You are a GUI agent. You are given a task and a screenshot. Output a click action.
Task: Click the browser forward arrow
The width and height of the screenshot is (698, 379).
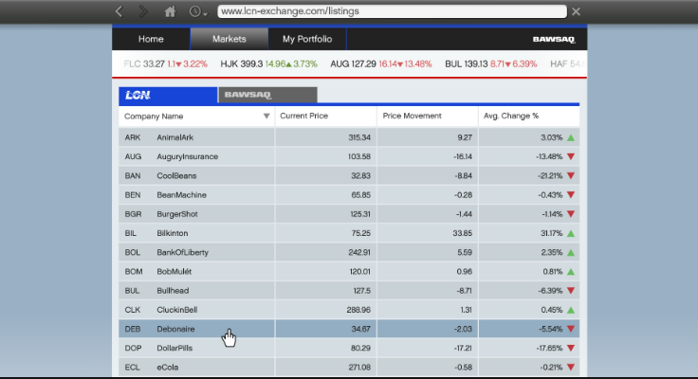143,11
